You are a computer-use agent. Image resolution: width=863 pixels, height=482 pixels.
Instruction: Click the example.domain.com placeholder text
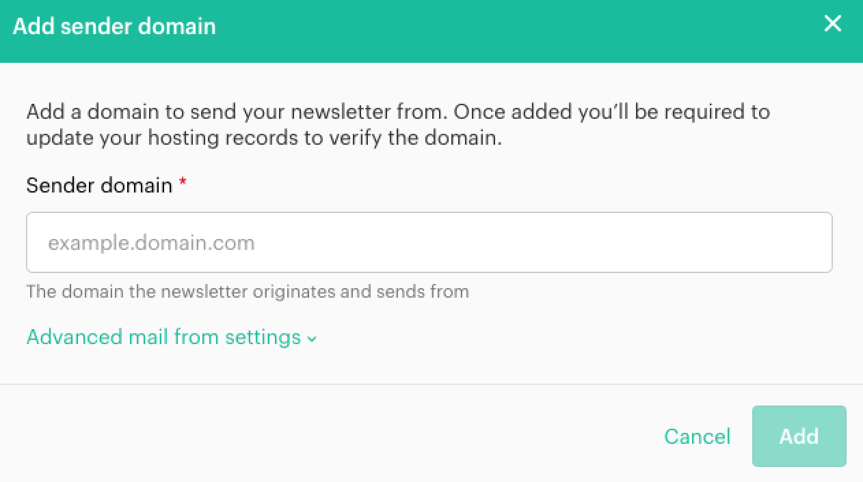click(151, 243)
